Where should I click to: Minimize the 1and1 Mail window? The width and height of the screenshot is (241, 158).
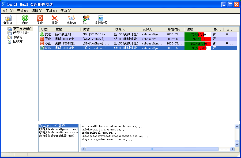tap(224, 5)
